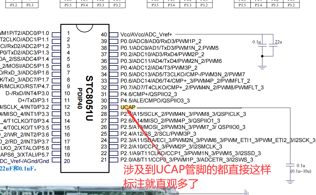Image resolution: width=316 pixels, height=195 pixels.
Task: Click the P0.6/ADC14/AD6/T4 pin label
Action: (185, 81)
